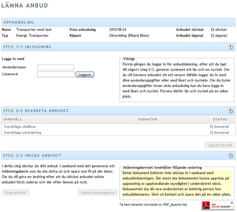Click the Status column header

coord(220,119)
